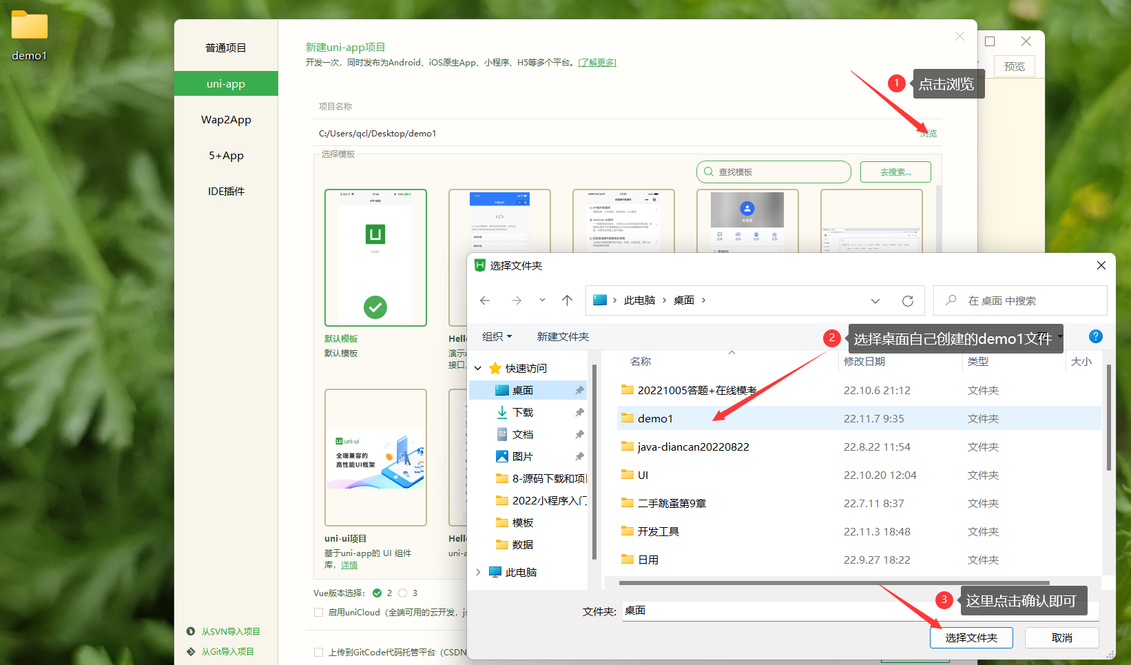Select 日用 folder in list

point(858,560)
